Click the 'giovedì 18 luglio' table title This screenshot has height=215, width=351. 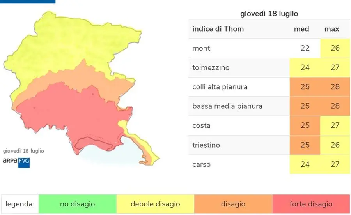tap(269, 14)
